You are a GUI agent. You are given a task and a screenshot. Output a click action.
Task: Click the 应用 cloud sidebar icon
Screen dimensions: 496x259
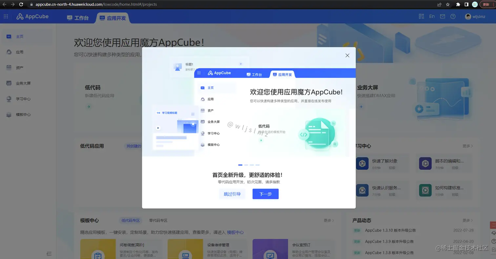coord(9,52)
